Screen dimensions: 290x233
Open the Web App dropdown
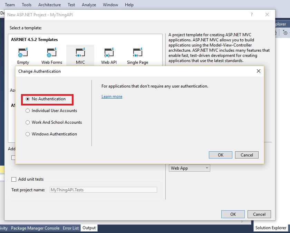pyautogui.click(x=190, y=168)
